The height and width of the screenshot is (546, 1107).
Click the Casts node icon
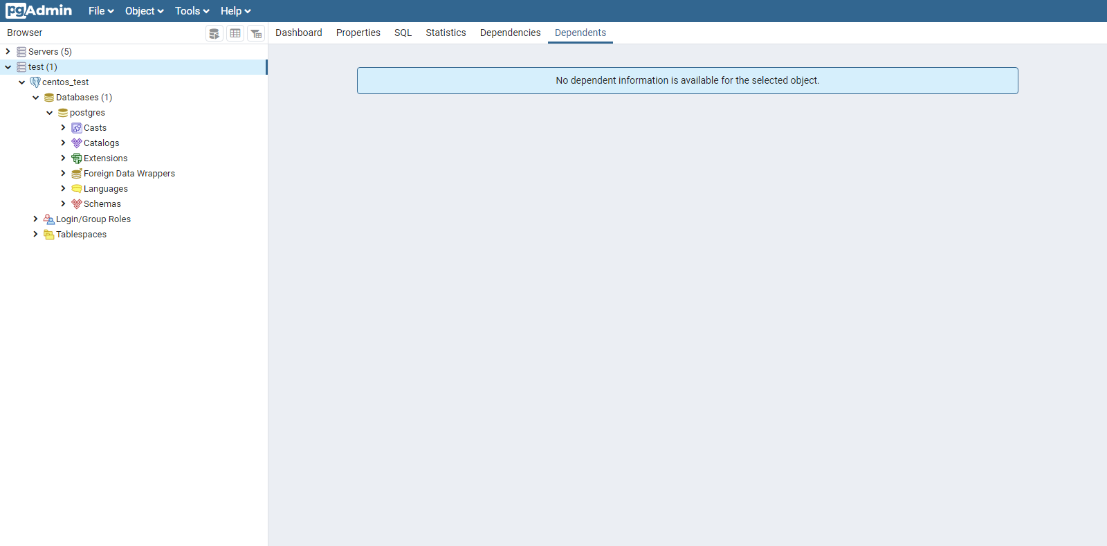pyautogui.click(x=77, y=128)
